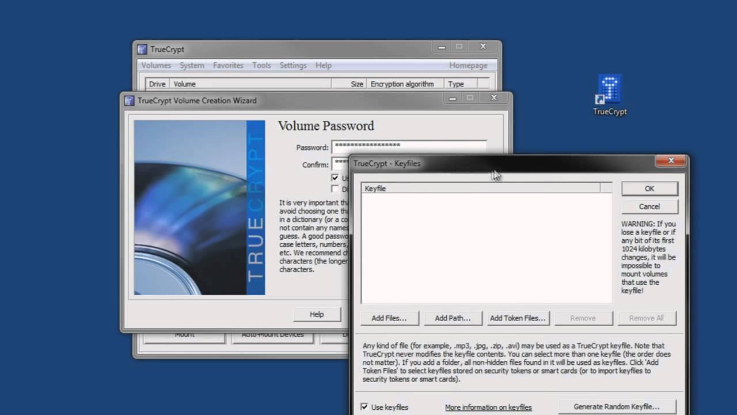This screenshot has height=415, width=737.
Task: Open the Settings menu in TrueCrypt window
Action: [x=293, y=66]
